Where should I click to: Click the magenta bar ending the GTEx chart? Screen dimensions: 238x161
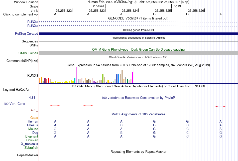(x=133, y=77)
